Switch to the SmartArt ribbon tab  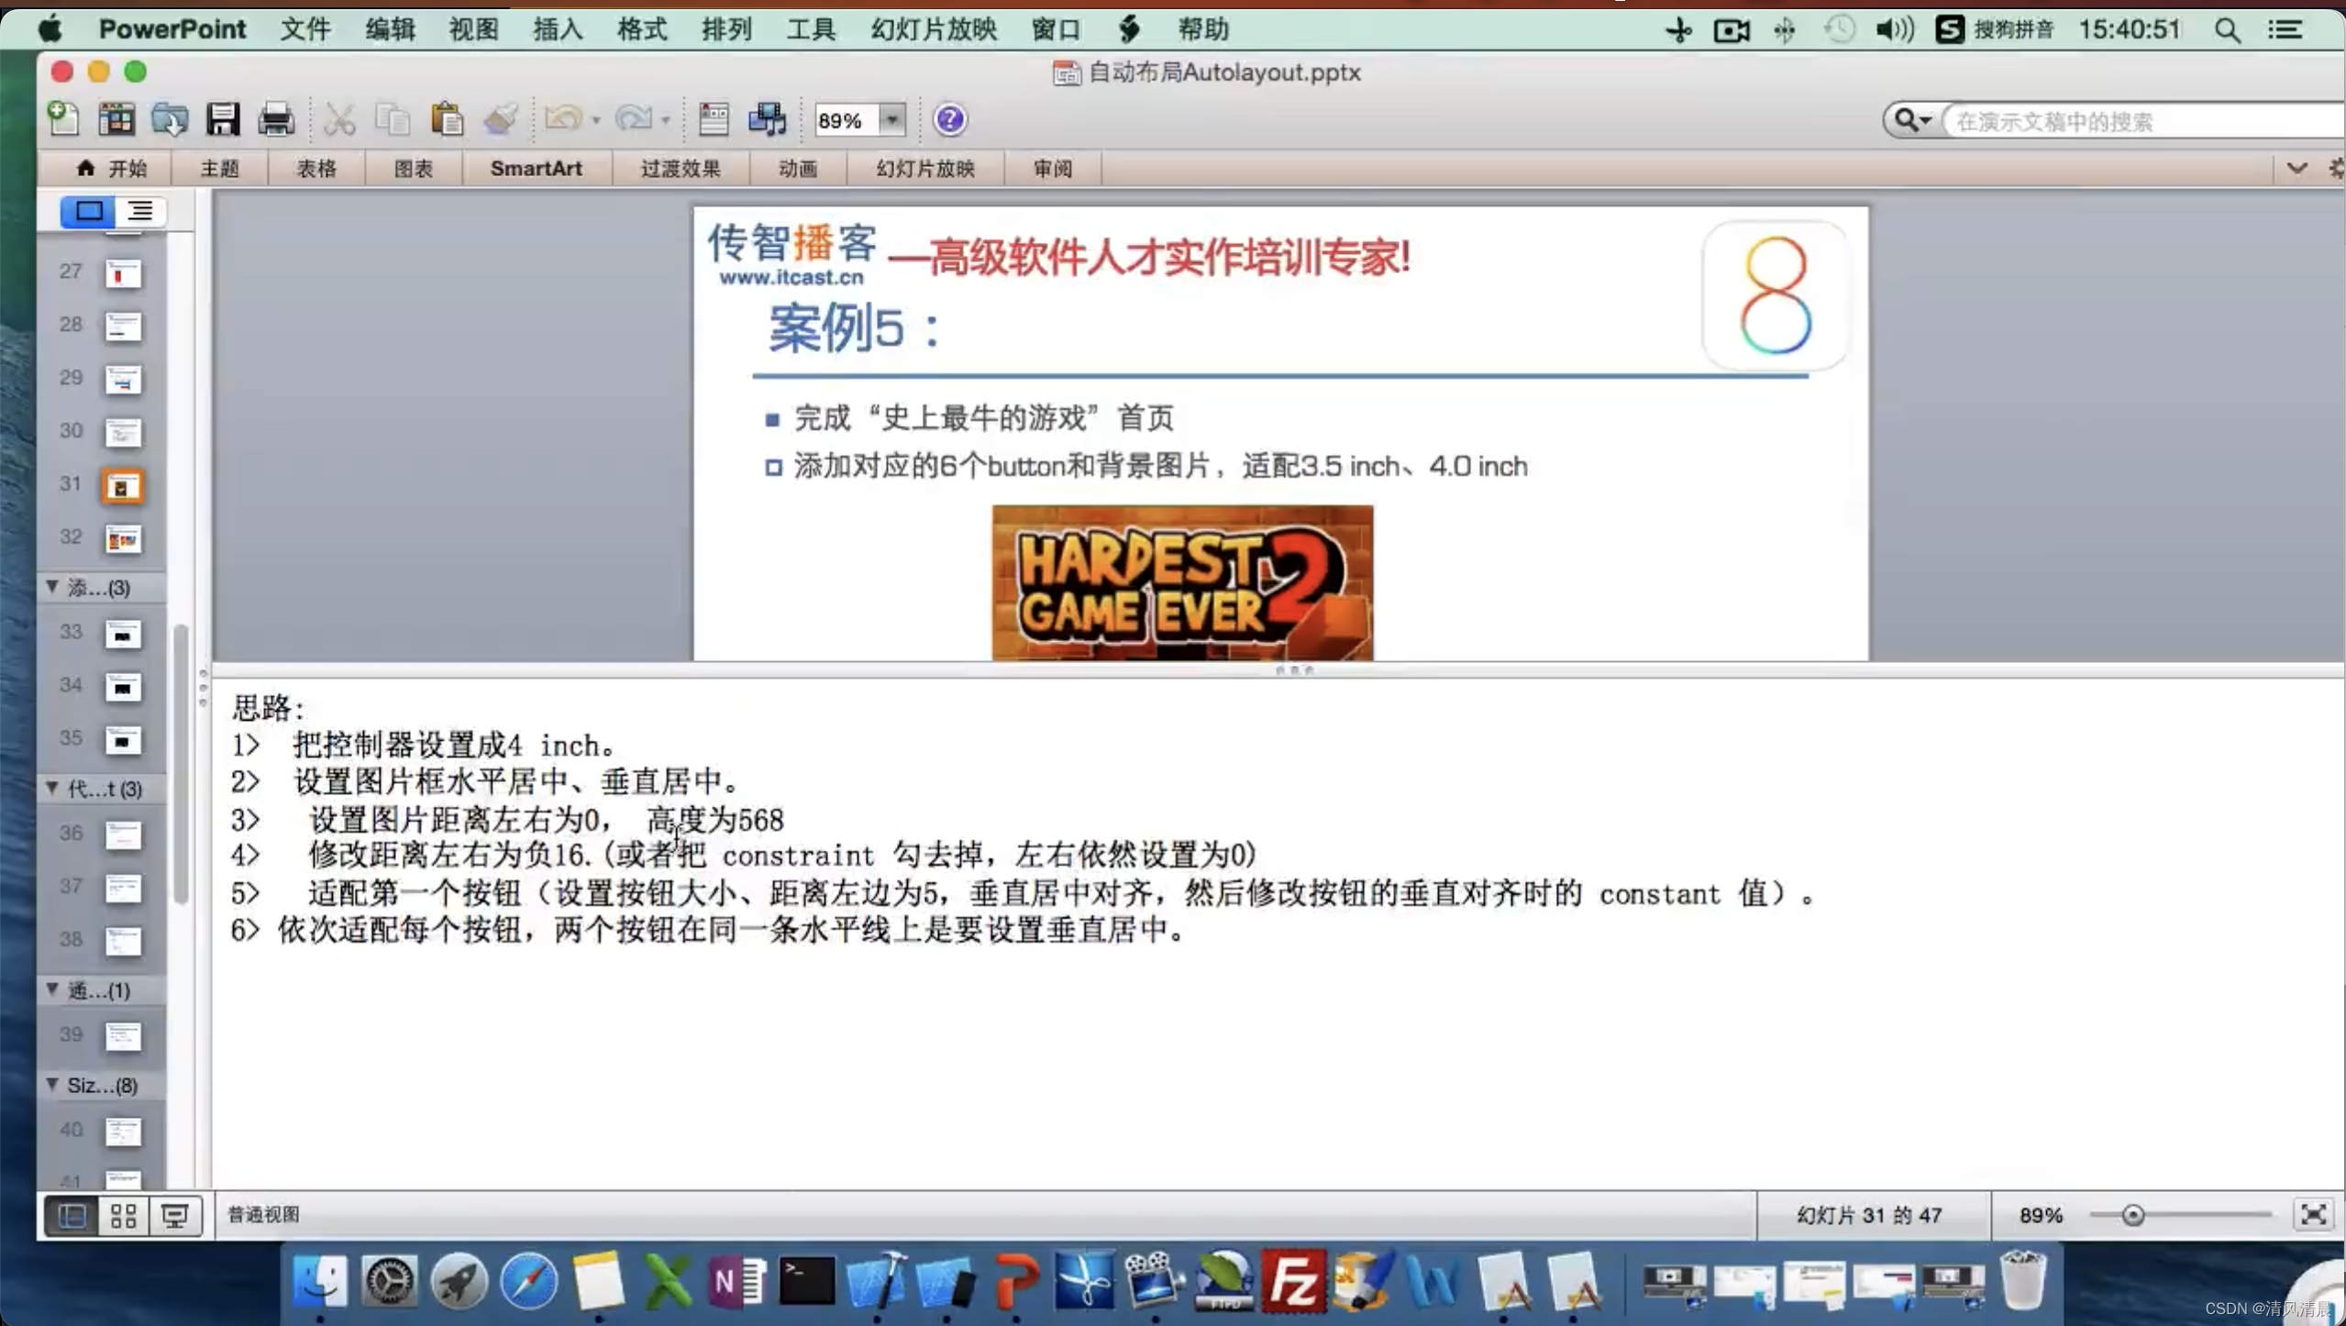536,169
